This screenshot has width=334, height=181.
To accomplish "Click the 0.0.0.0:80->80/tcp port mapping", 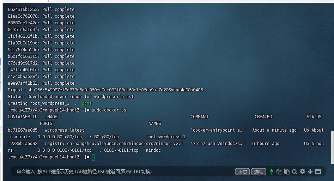I will (61, 137).
